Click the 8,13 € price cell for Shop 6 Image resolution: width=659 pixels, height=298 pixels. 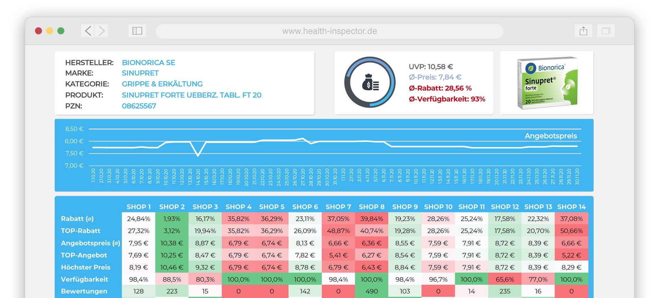(305, 243)
